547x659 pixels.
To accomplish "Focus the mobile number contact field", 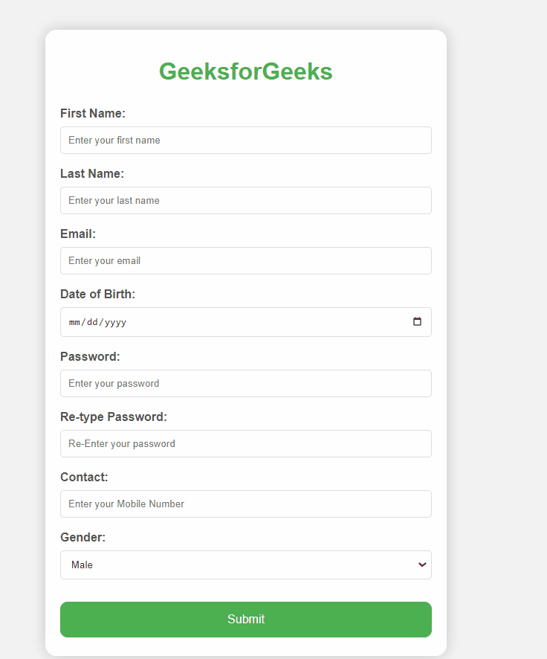I will coord(246,504).
